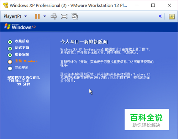Enter full screen mode

tap(64, 16)
